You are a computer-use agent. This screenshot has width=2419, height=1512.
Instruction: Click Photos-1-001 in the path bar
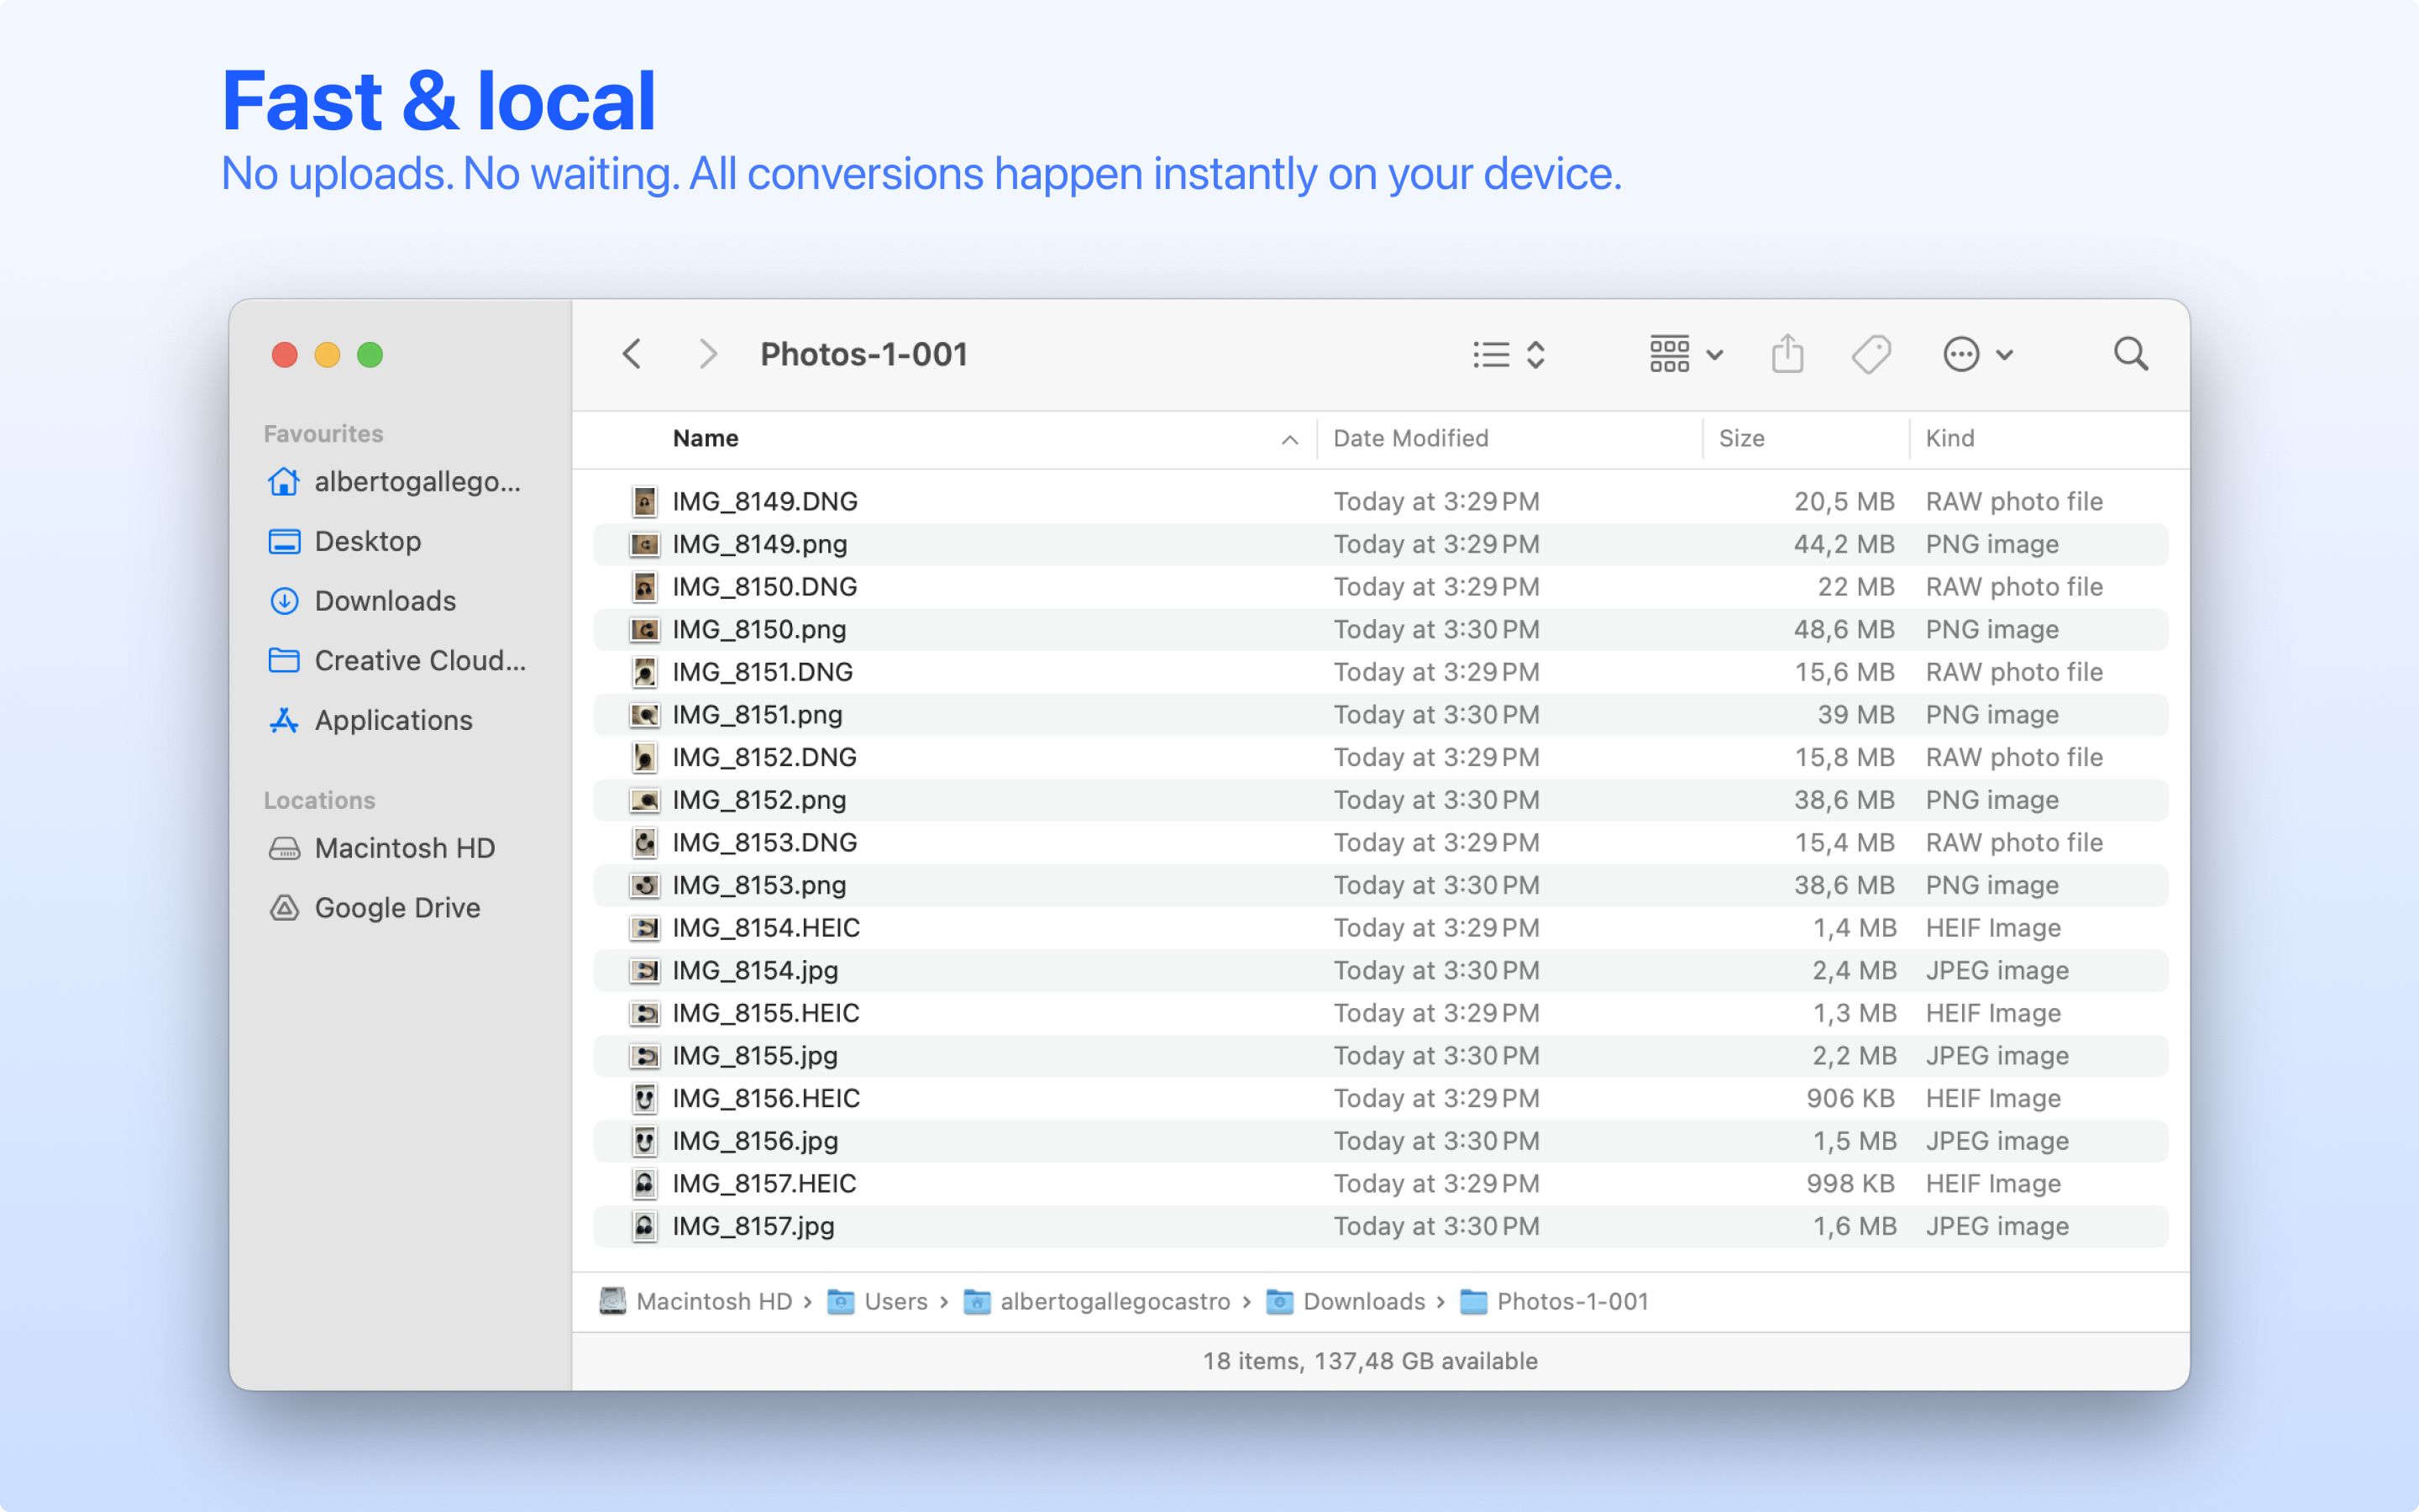coord(1555,1301)
